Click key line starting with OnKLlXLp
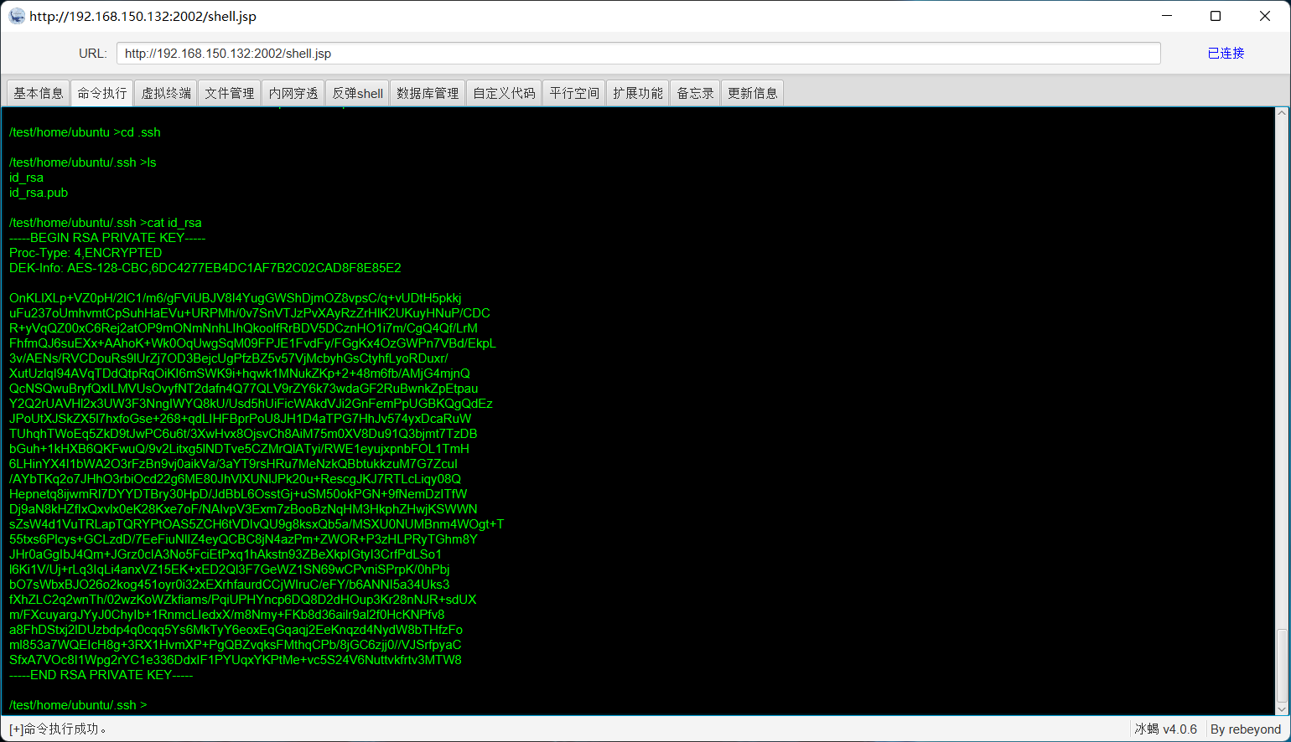The image size is (1291, 742). pyautogui.click(x=236, y=298)
